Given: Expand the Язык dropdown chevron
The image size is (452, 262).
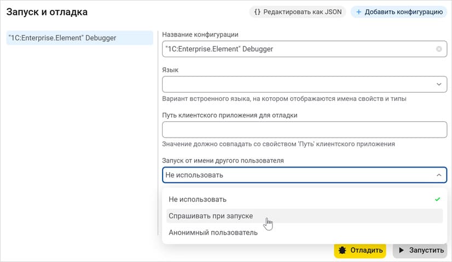Looking at the screenshot, I should click(439, 84).
